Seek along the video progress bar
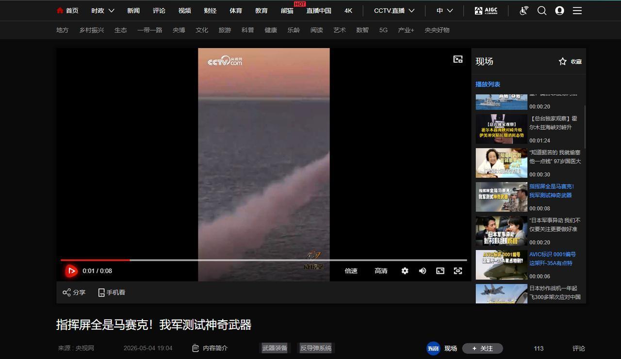The height and width of the screenshot is (359, 621). (263, 260)
